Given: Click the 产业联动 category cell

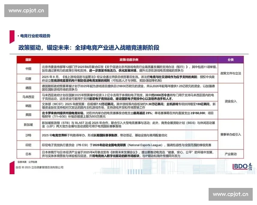Looking at the screenshot, I should [x=230, y=154].
